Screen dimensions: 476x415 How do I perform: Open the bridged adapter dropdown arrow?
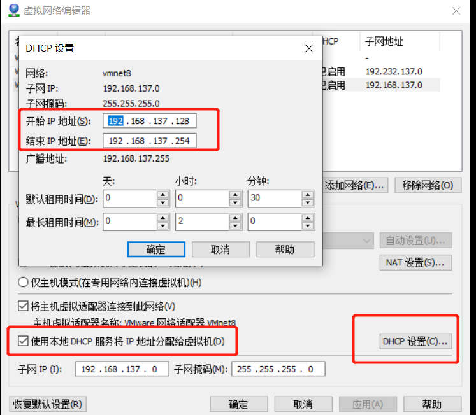click(366, 241)
